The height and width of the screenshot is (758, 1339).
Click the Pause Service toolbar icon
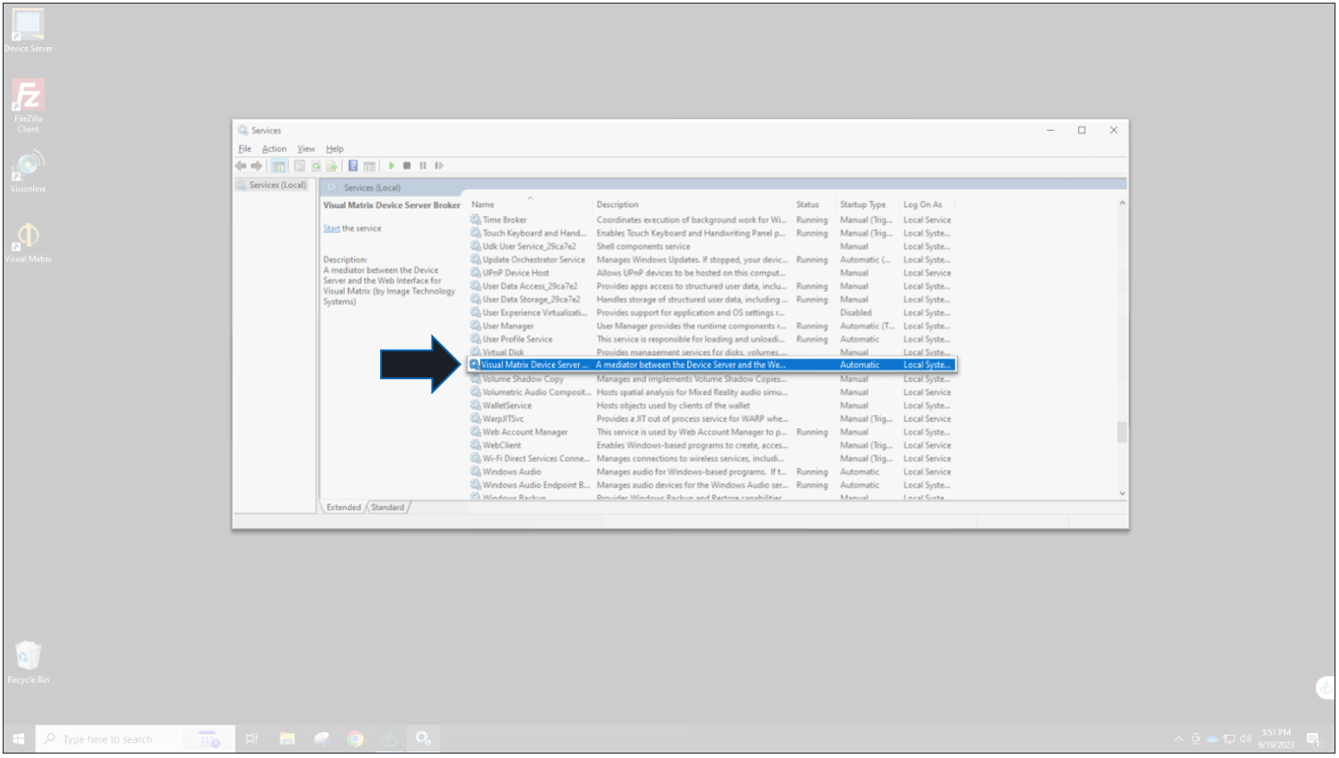coord(423,166)
